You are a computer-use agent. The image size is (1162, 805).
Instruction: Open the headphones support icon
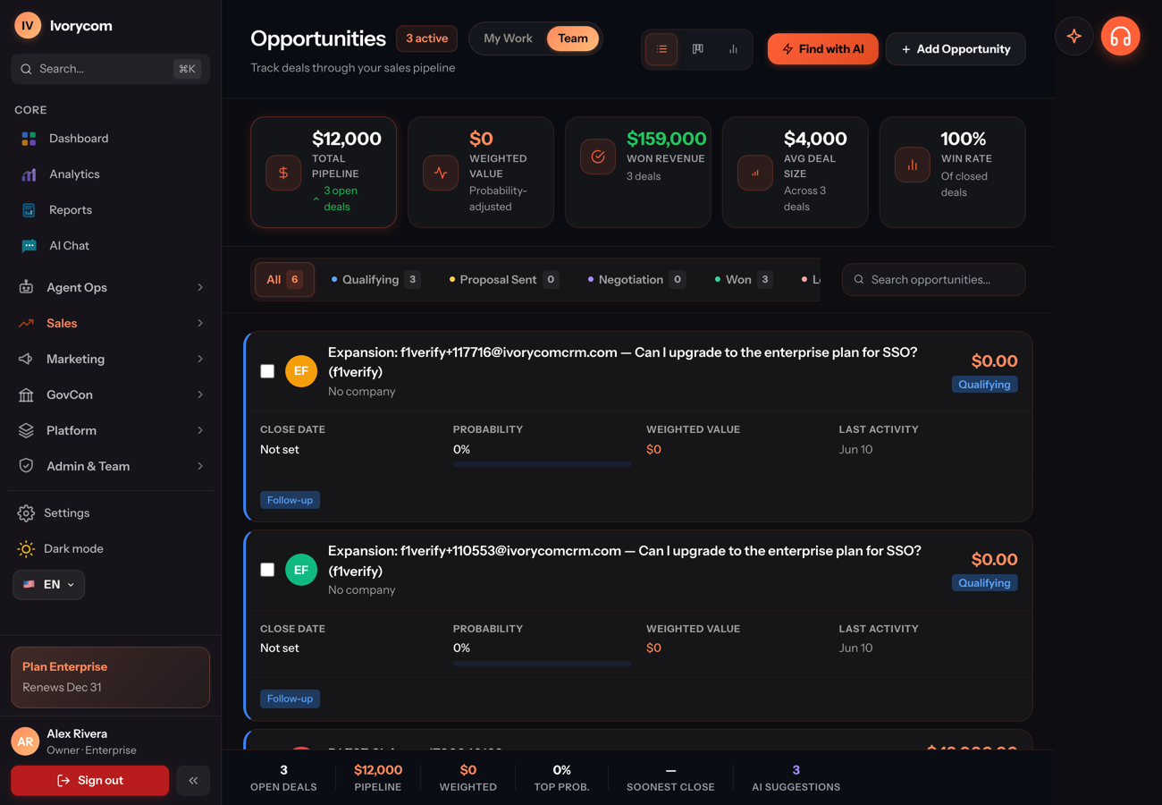1120,37
